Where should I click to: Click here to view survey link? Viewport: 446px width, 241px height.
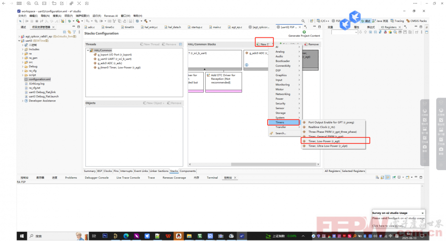[388, 226]
